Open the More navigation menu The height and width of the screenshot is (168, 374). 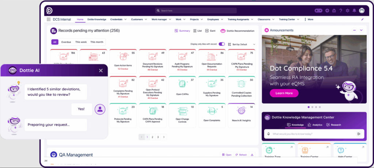[309, 20]
